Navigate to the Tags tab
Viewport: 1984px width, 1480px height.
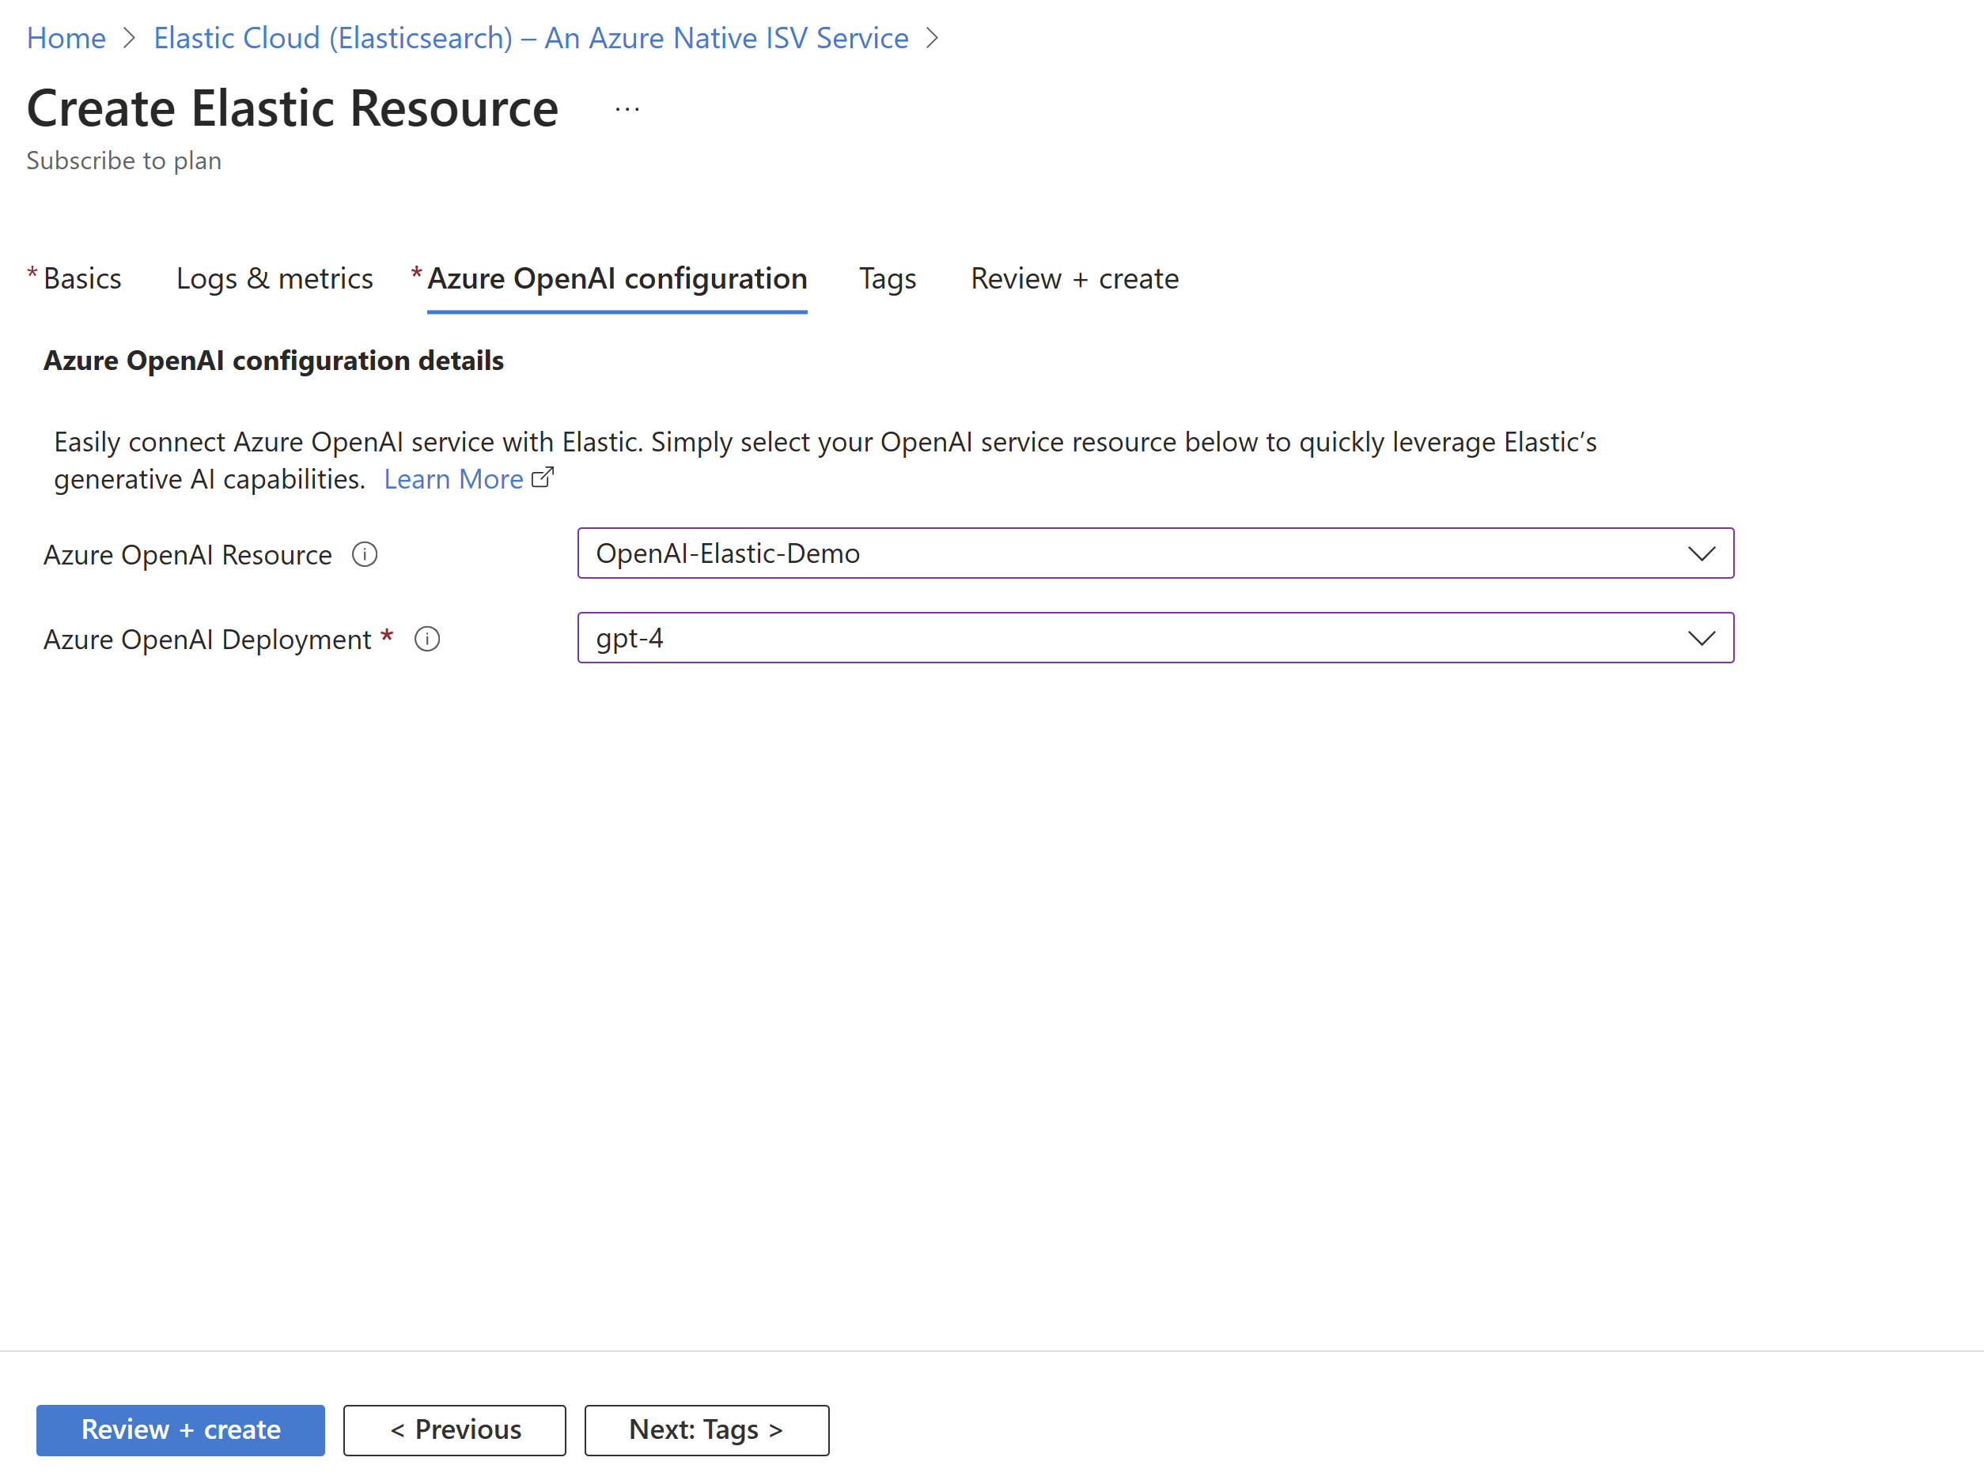point(888,278)
